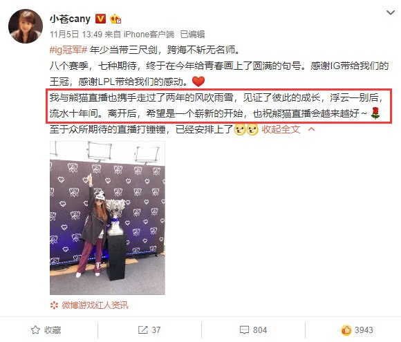The height and width of the screenshot is (342, 401).
Task: Click the iPhone客户端 source link
Action: point(149,35)
